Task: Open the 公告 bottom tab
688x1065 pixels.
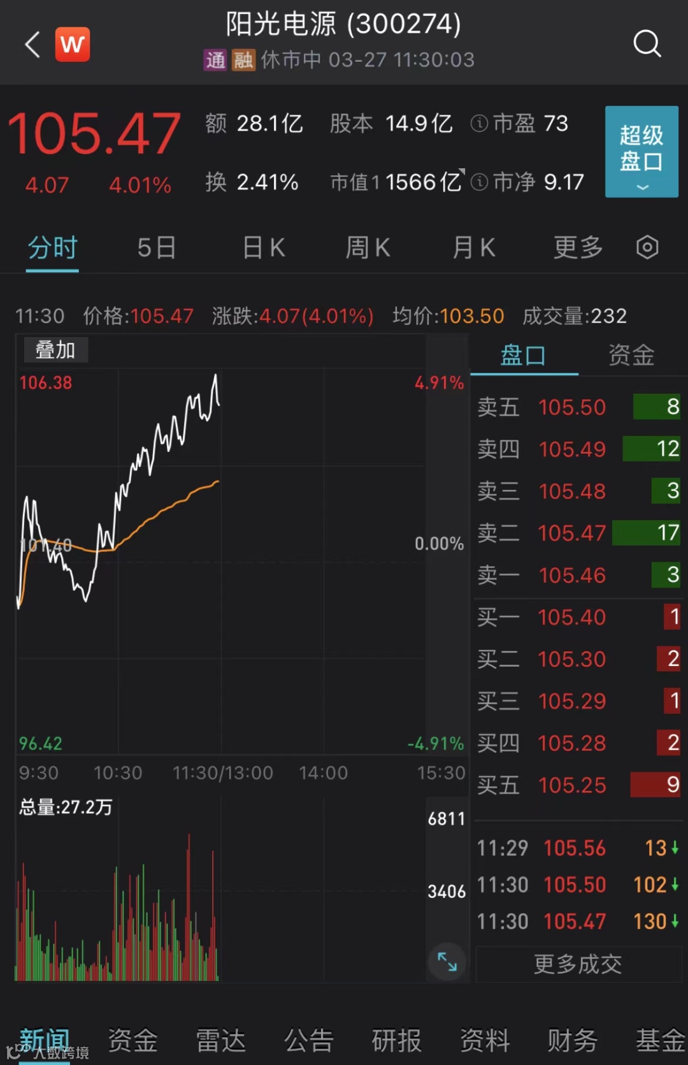Action: point(309,1040)
